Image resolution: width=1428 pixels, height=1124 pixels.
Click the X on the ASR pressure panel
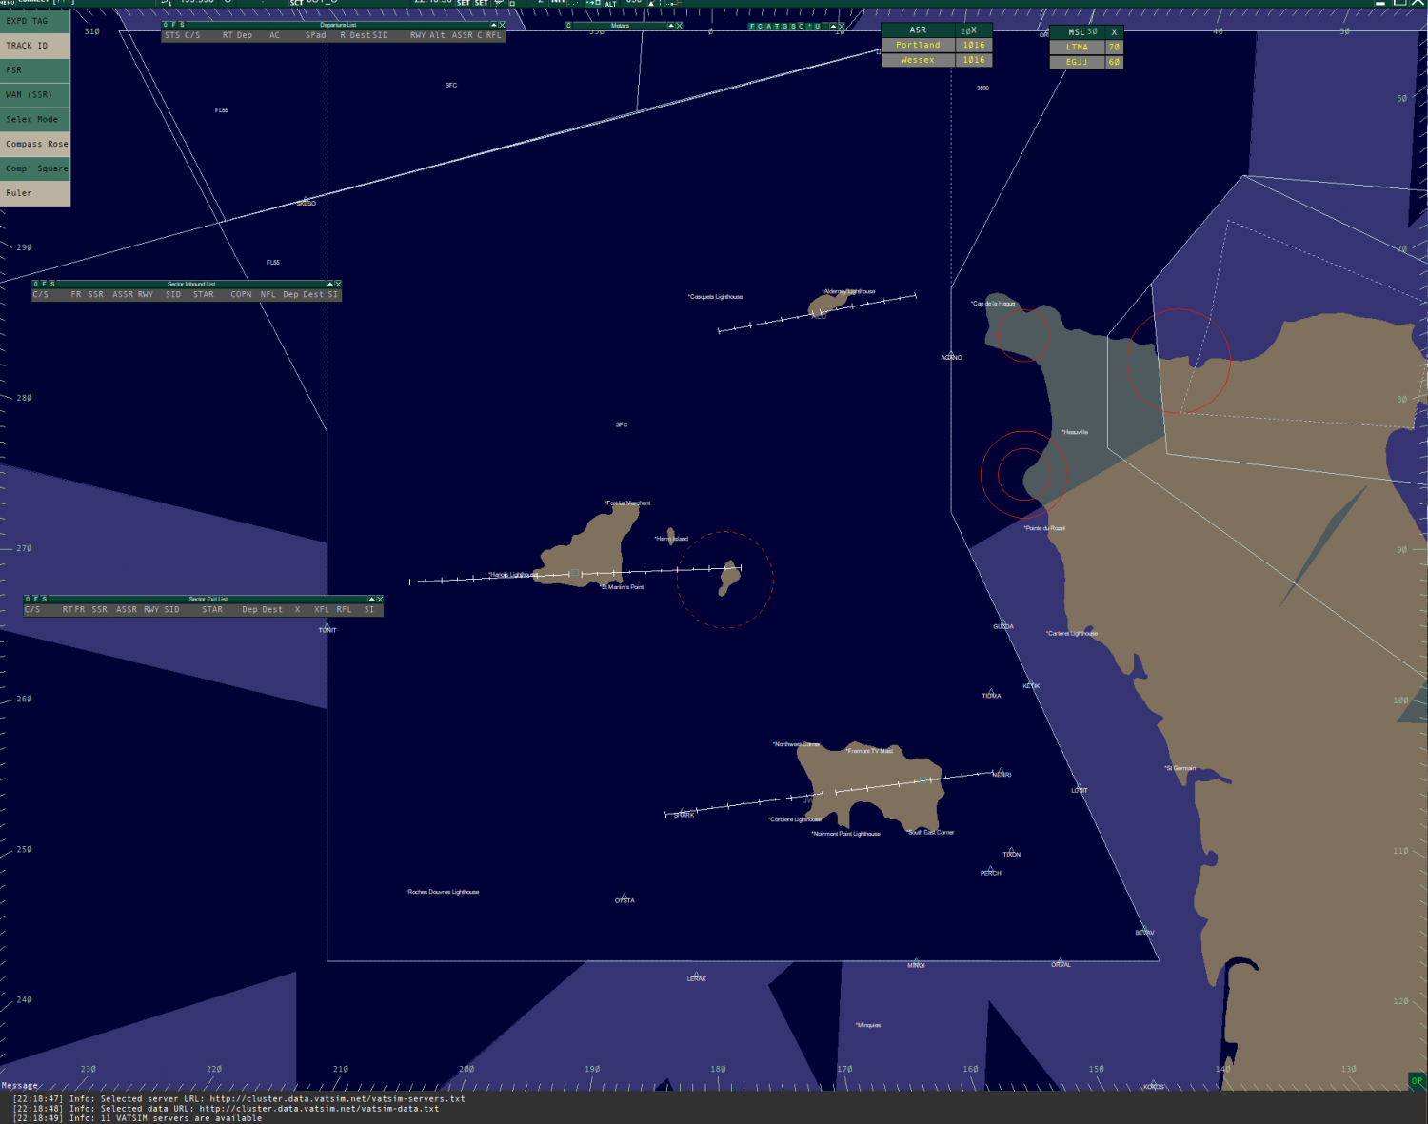(974, 30)
